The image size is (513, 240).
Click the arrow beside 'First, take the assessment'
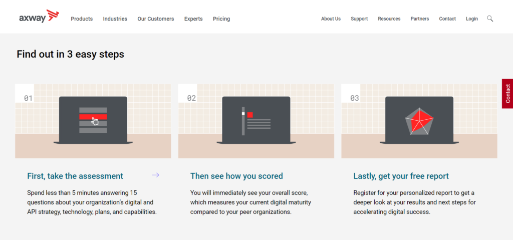click(155, 175)
